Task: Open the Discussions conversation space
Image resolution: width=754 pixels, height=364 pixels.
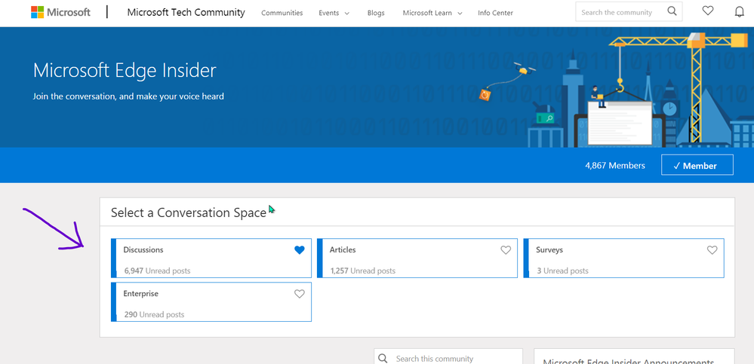Action: point(211,258)
